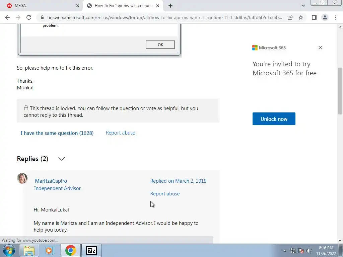Show hidden system tray icons
The height and width of the screenshot is (257, 343).
285,251
